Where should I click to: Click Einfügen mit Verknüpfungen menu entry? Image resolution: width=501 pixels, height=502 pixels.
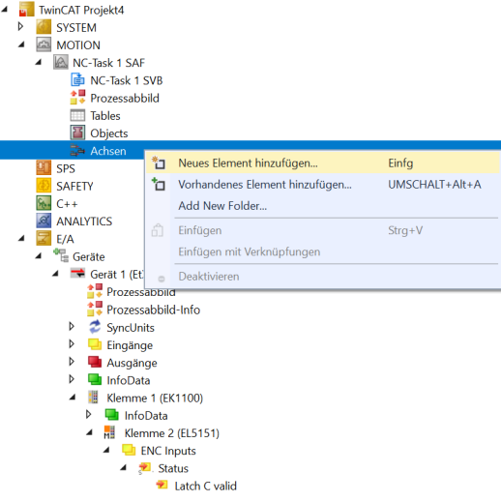coord(322,251)
